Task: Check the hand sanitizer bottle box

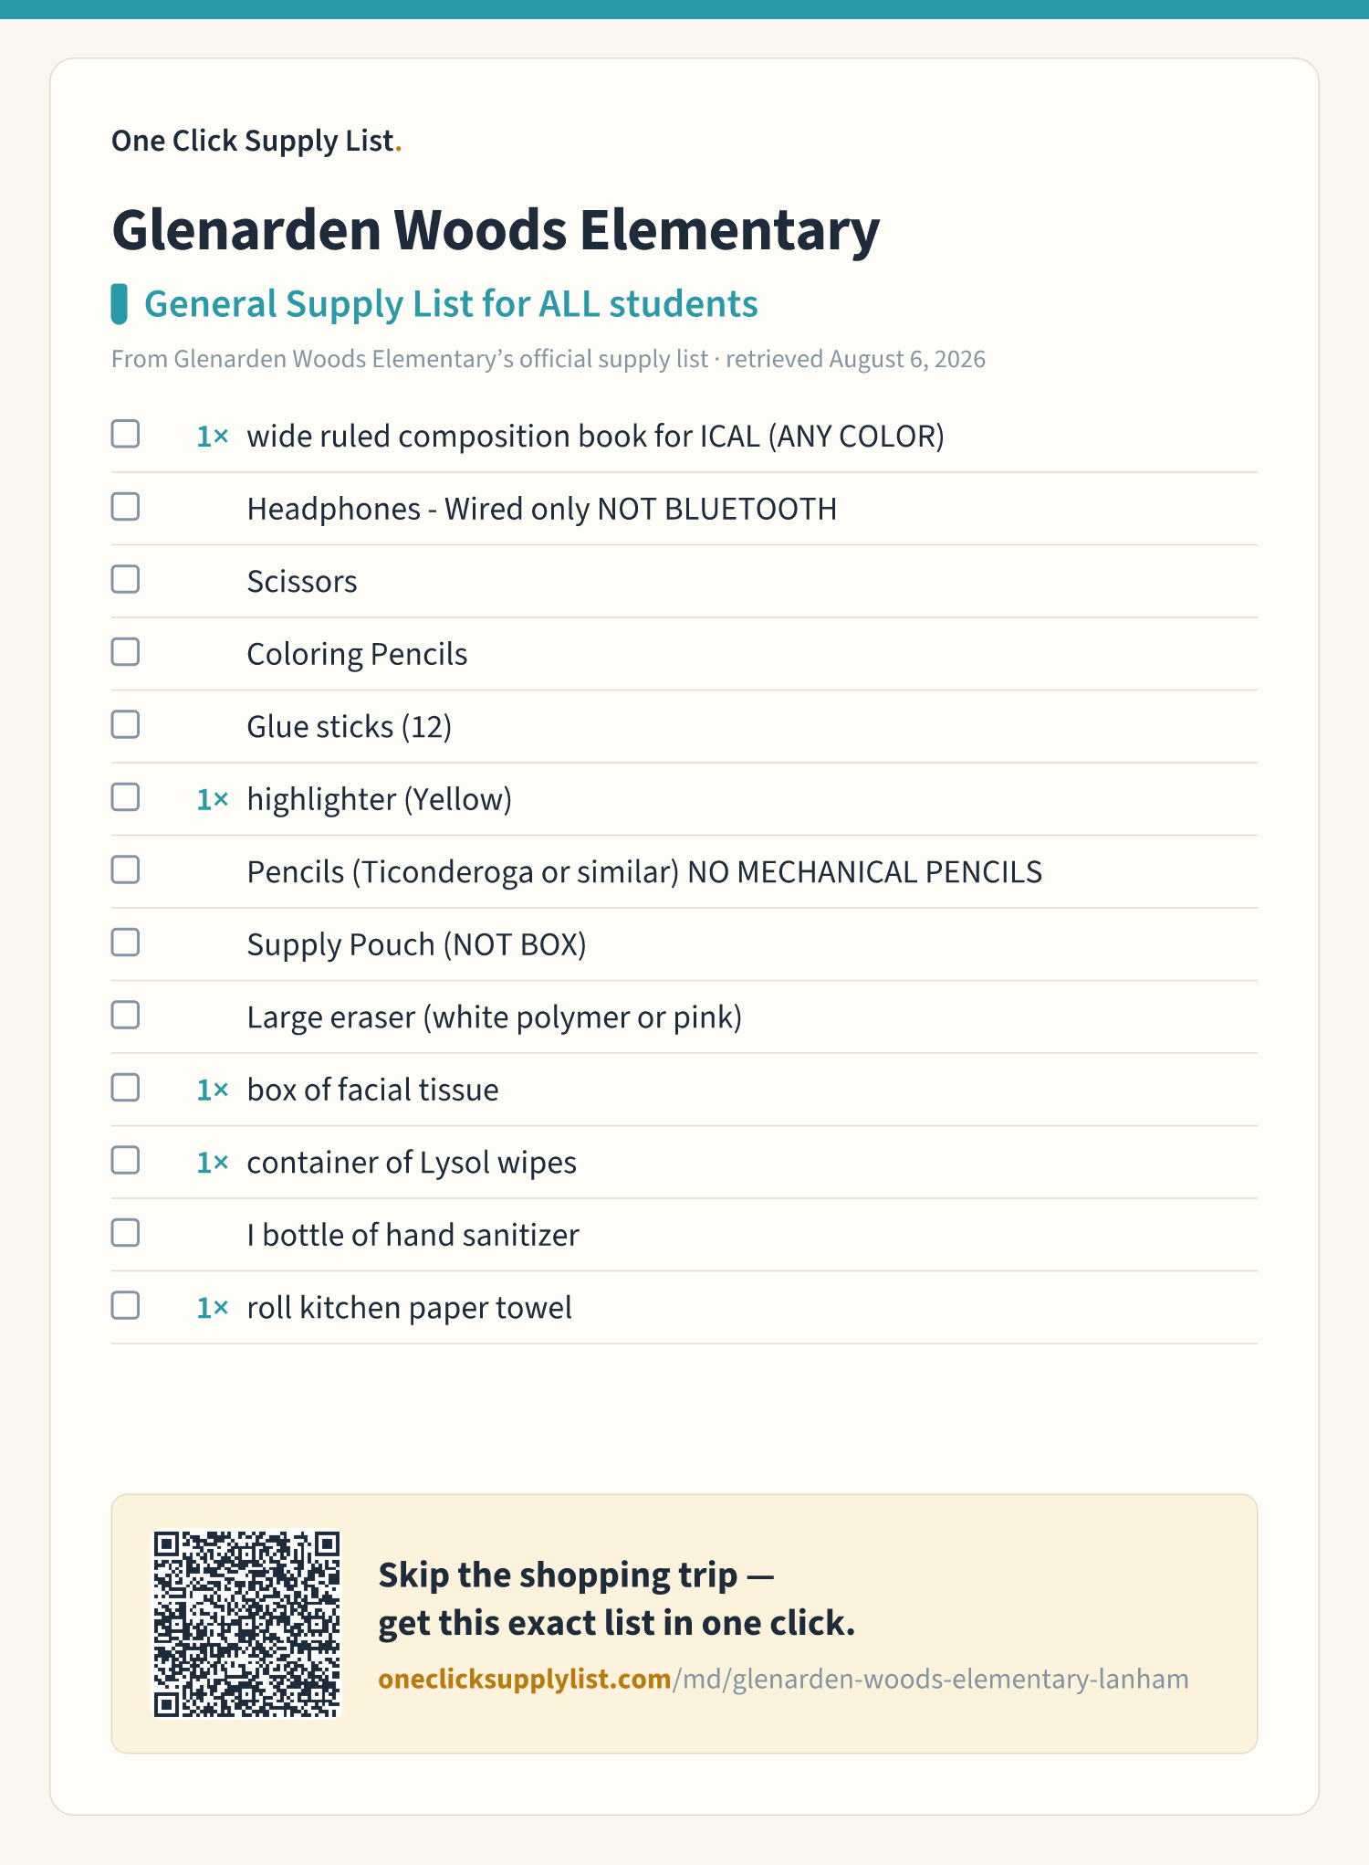Action: pos(125,1233)
